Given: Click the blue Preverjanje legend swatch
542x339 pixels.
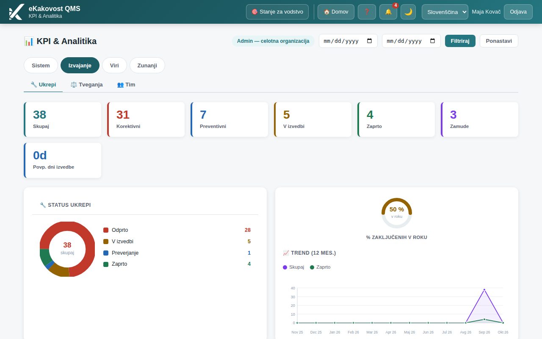Looking at the screenshot, I should (106, 253).
